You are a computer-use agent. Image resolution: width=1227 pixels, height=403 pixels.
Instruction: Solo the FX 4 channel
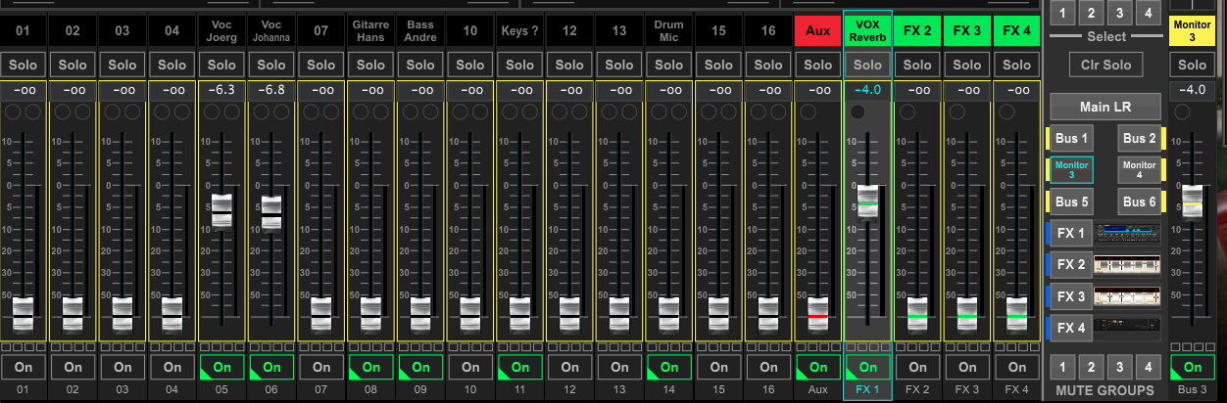coord(1017,65)
